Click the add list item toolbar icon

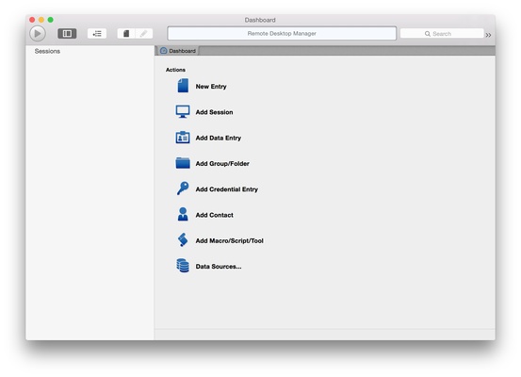pyautogui.click(x=97, y=34)
